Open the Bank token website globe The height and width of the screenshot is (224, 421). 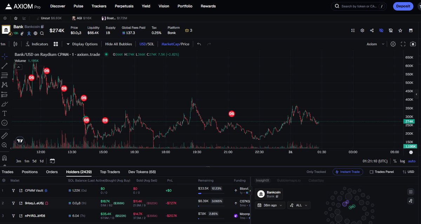[35, 33]
